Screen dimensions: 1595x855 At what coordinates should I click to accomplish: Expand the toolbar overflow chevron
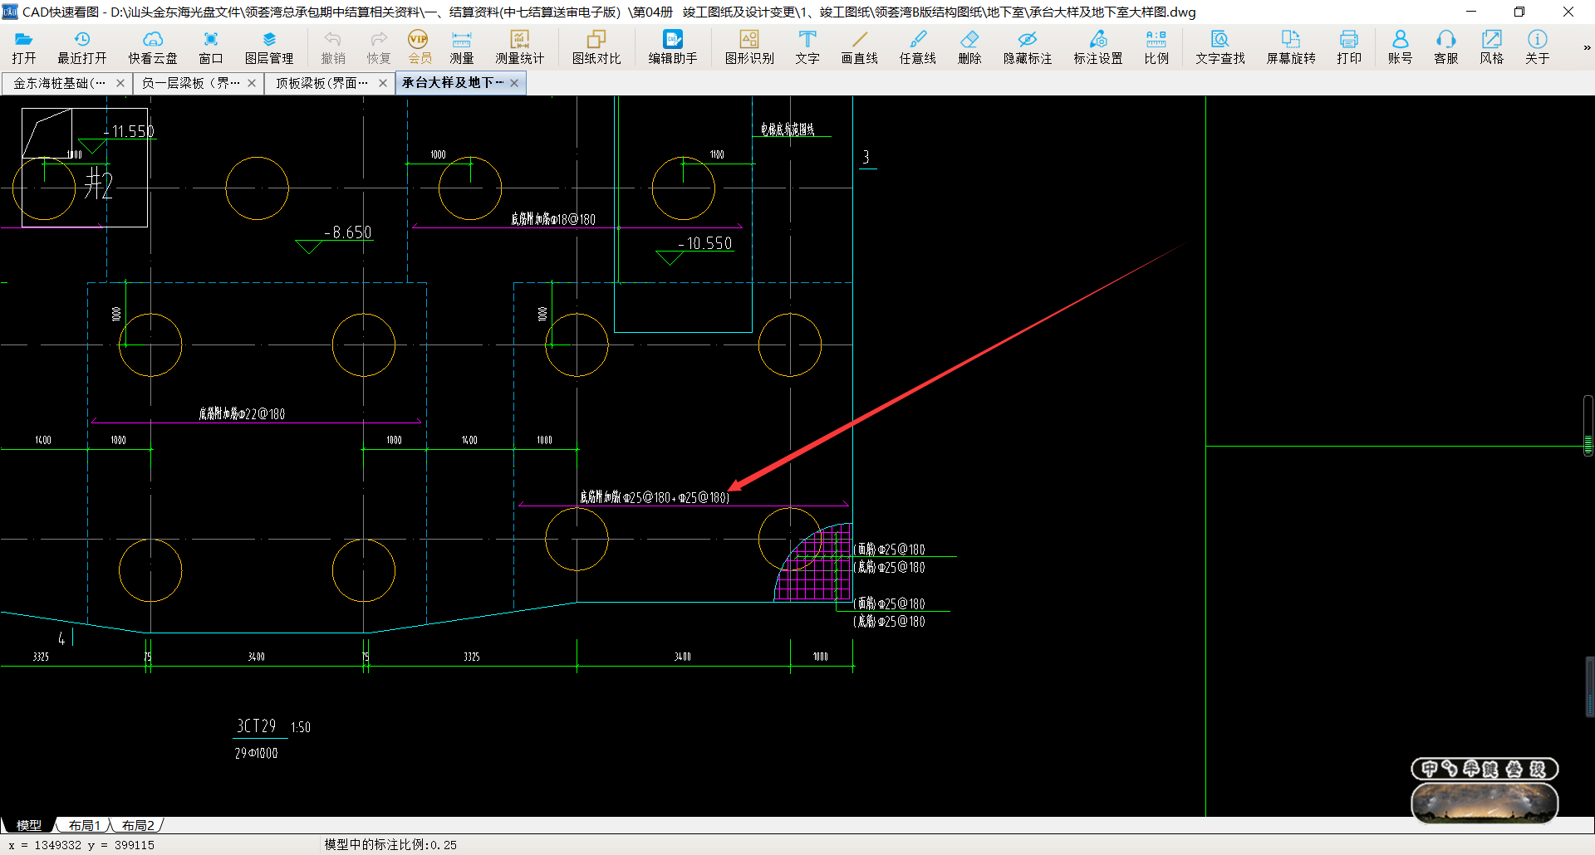click(x=1586, y=47)
